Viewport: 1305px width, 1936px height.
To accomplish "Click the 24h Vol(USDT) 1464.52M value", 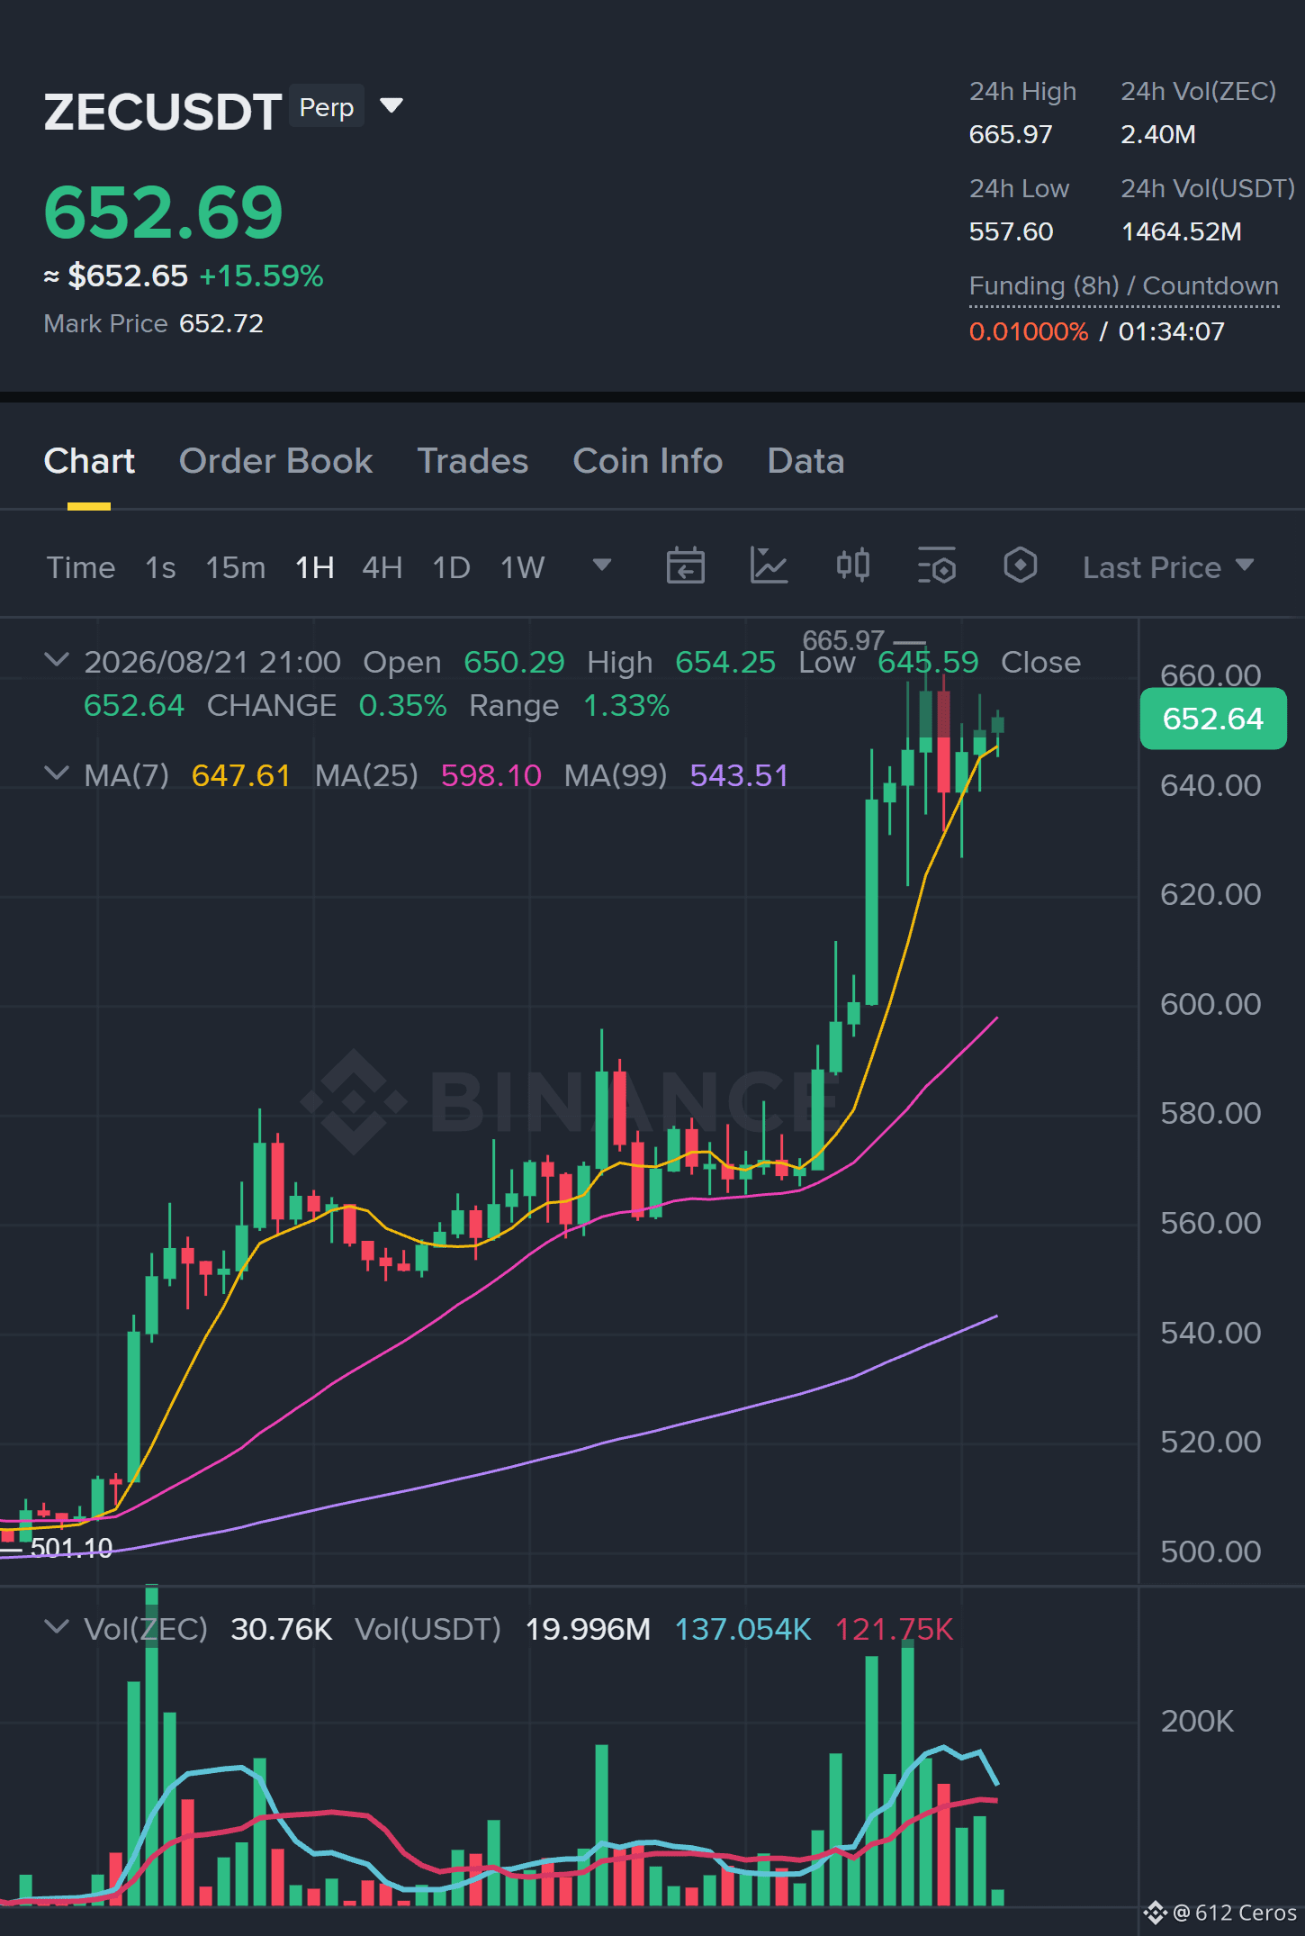I will coord(1182,231).
